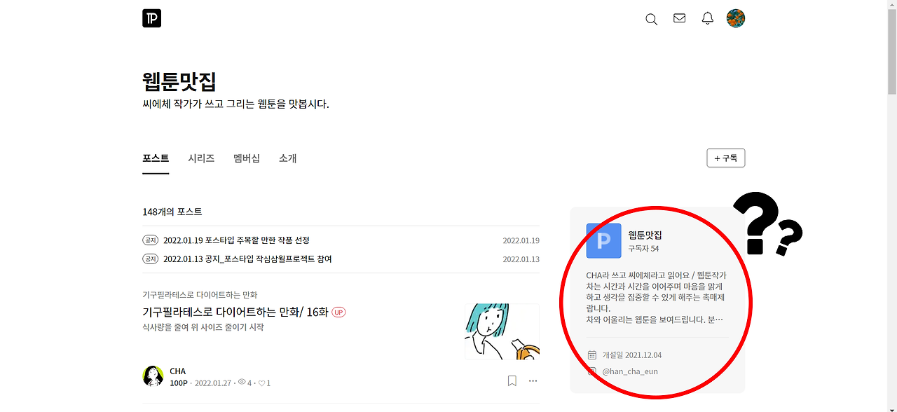Like the post using the heart icon

(x=260, y=383)
